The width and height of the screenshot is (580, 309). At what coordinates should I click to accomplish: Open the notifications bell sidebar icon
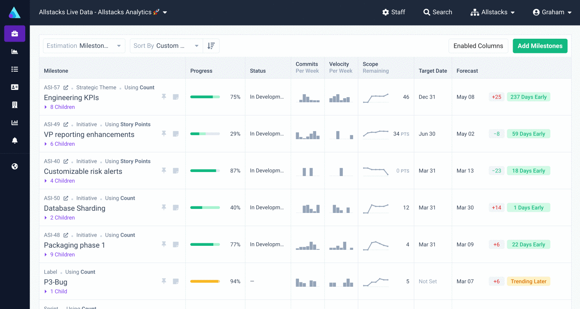pos(15,140)
